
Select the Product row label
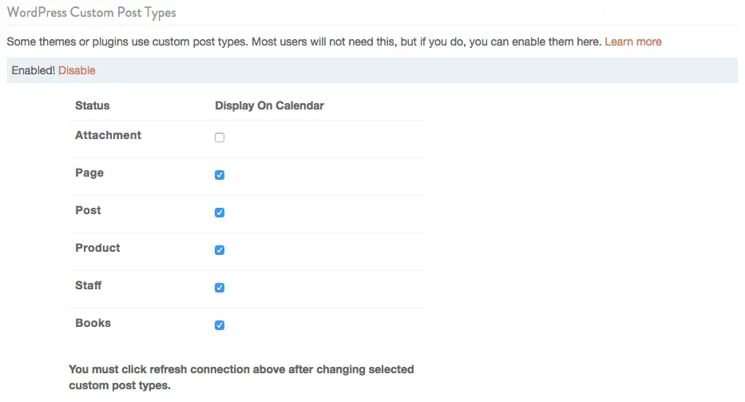[97, 248]
